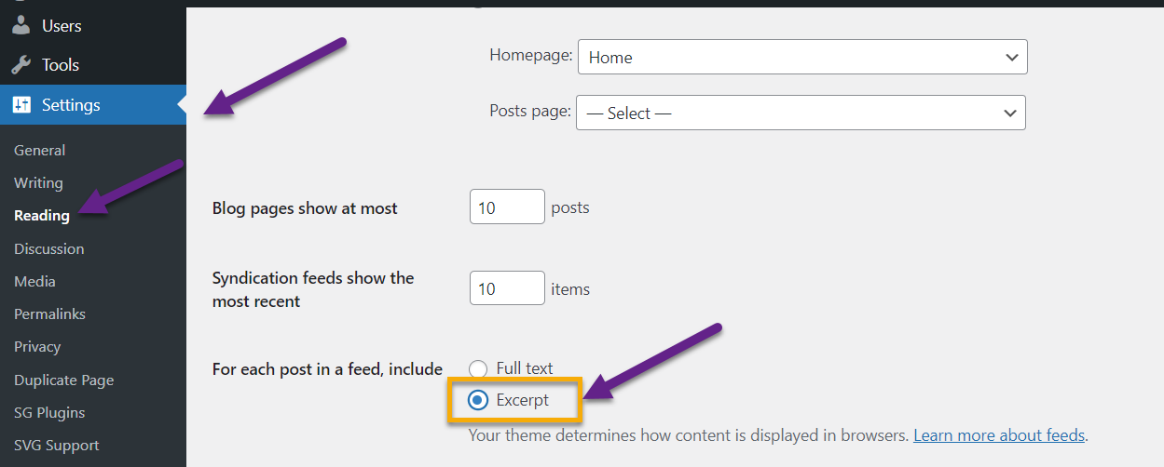The image size is (1164, 467).
Task: Click the Tools wrench icon
Action: [x=21, y=65]
